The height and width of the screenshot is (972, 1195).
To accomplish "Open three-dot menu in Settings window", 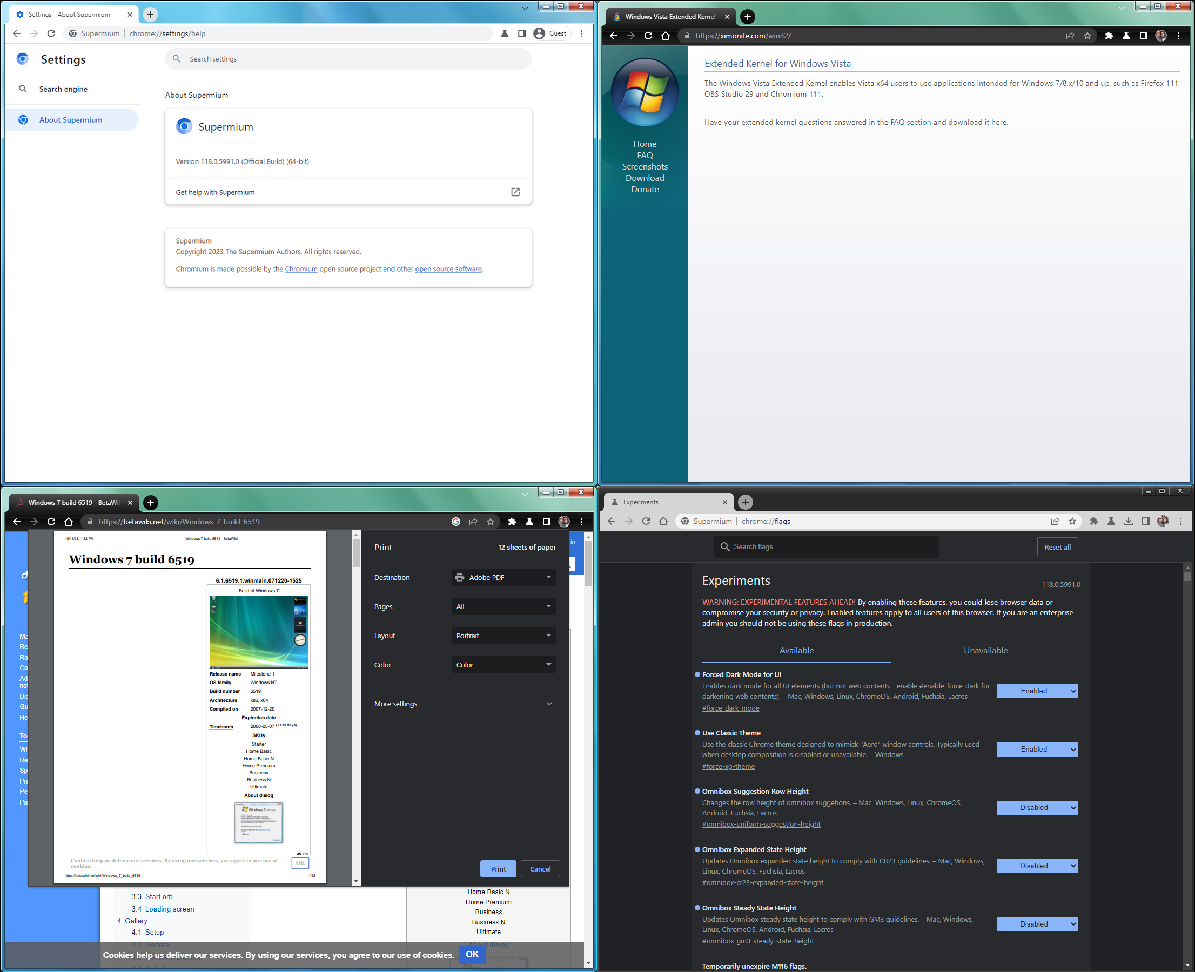I will (x=581, y=33).
